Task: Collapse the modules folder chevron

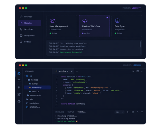Action: [x=26, y=80]
